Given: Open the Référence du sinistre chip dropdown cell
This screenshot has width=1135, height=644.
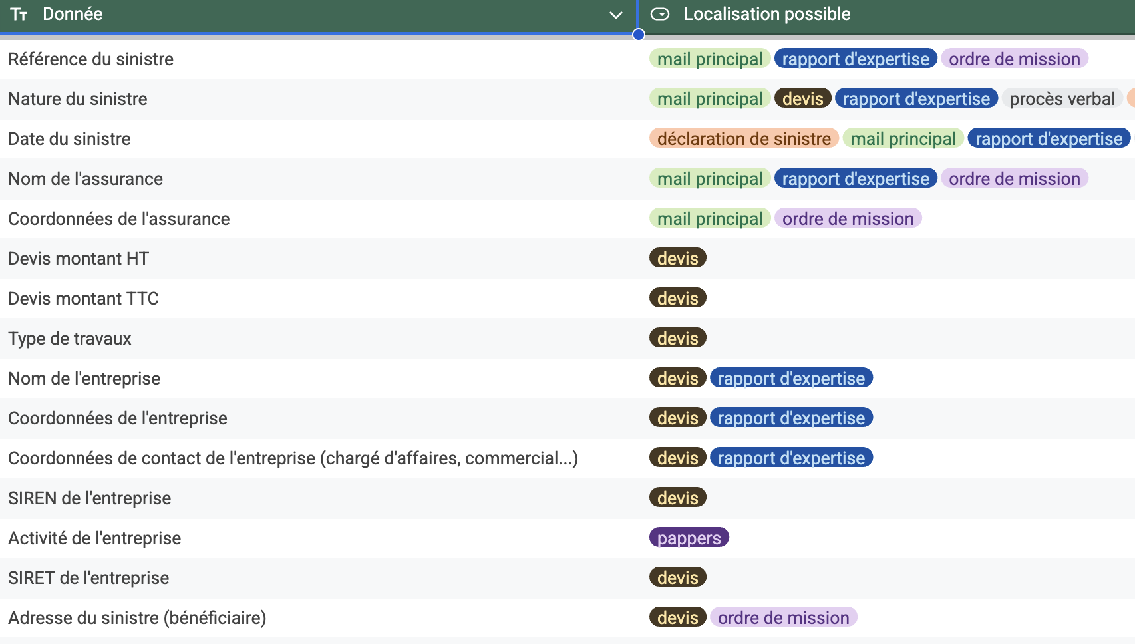Looking at the screenshot, I should pos(1111,59).
